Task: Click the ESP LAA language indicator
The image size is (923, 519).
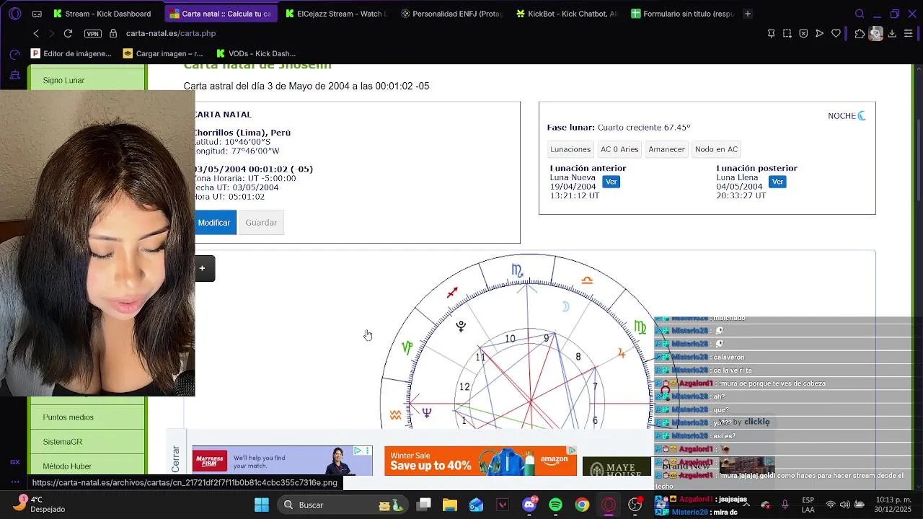Action: pos(808,505)
